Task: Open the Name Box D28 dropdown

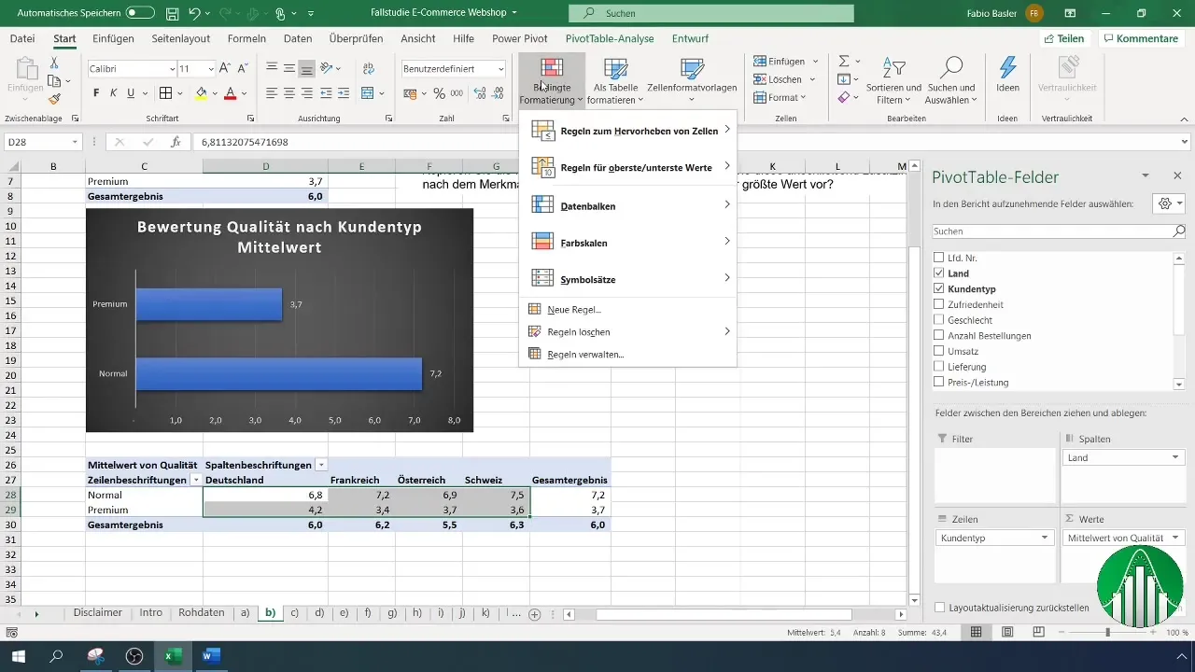Action: tap(76, 142)
